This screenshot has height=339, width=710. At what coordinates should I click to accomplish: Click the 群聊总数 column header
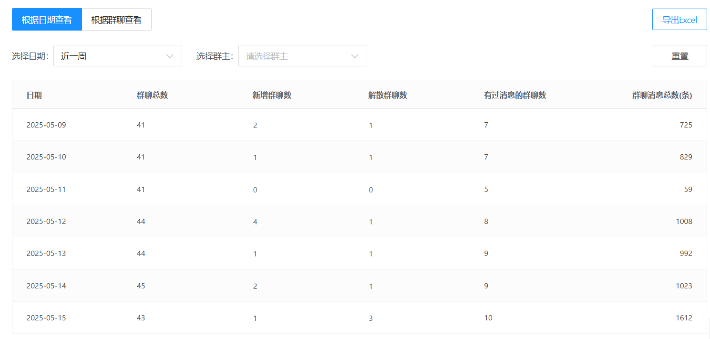152,95
